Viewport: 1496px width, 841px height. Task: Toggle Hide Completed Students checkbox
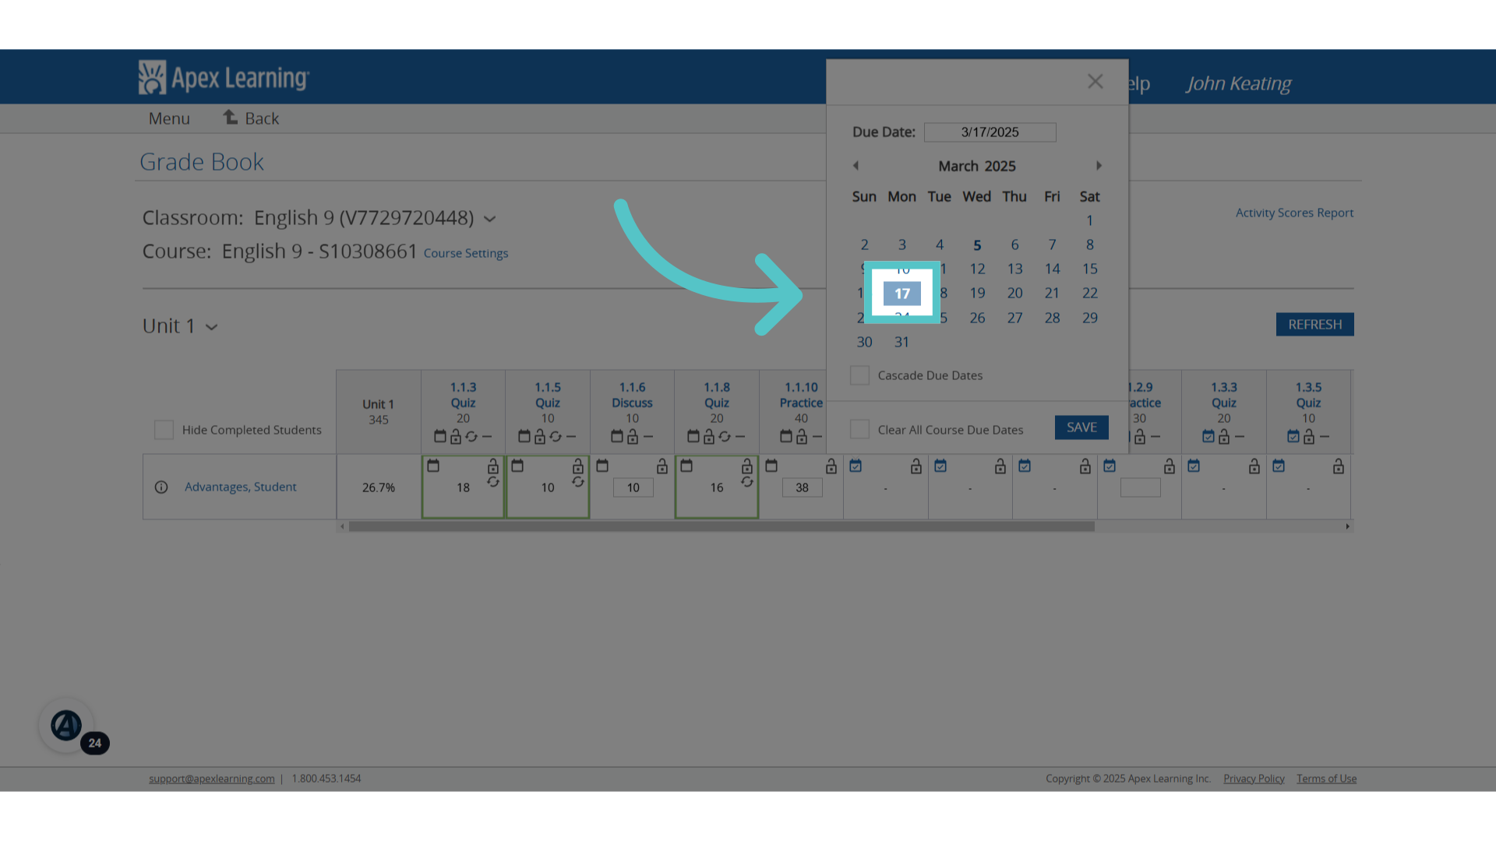164,430
